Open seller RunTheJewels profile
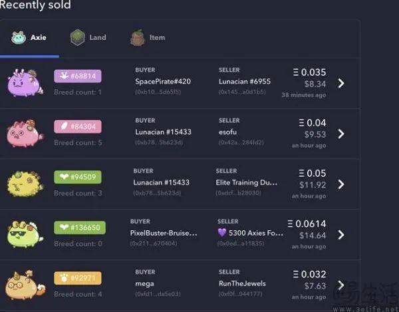 coord(241,283)
